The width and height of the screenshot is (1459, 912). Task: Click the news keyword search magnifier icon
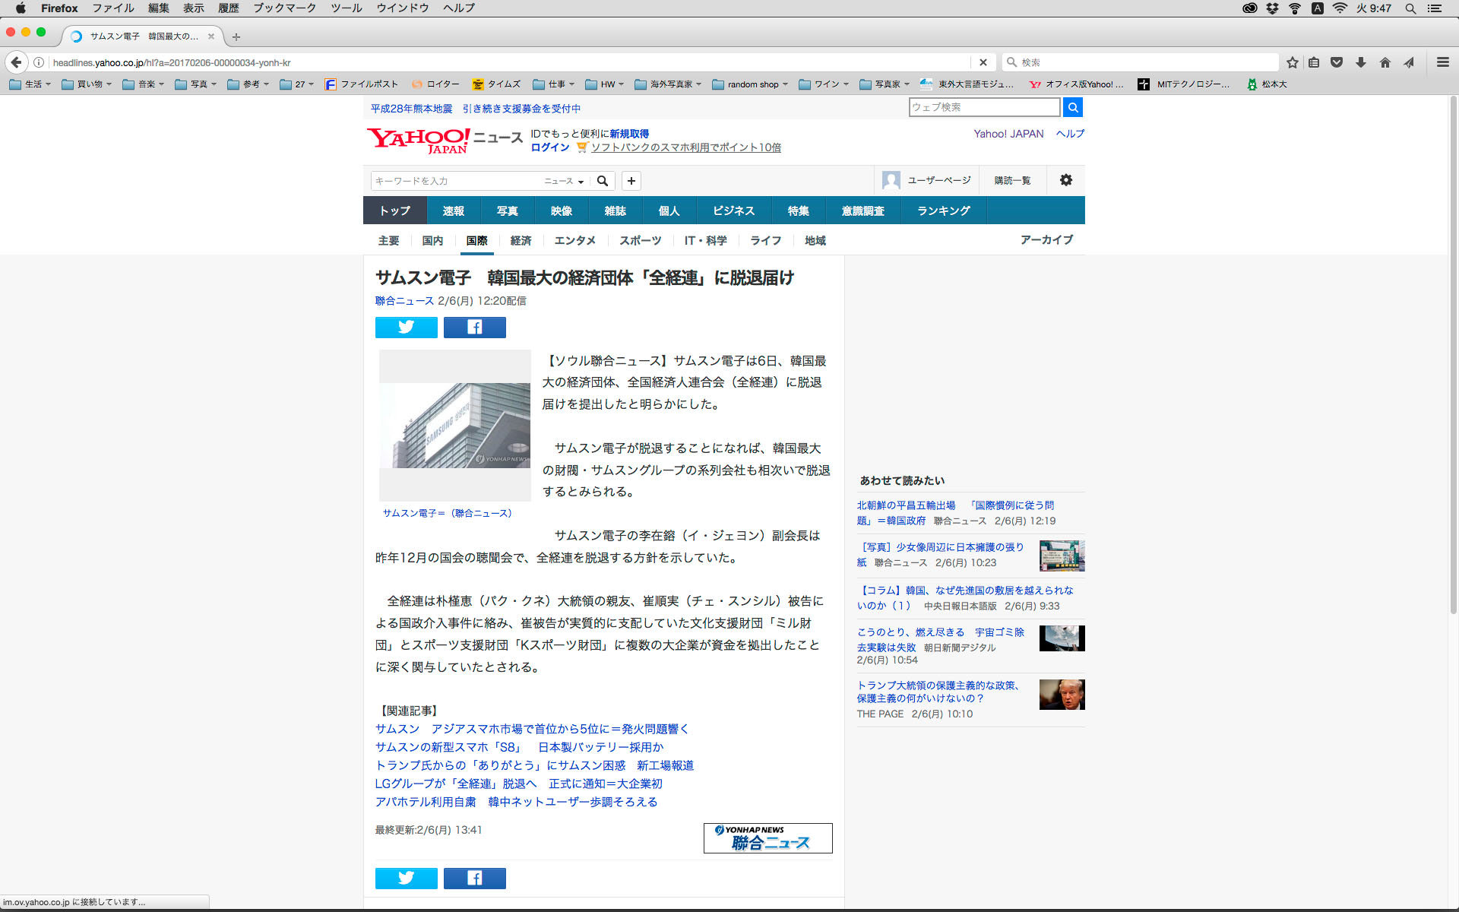(603, 181)
